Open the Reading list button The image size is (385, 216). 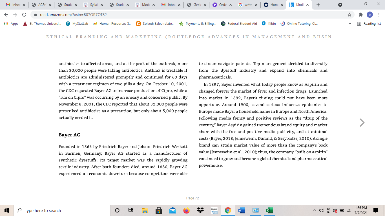[369, 24]
